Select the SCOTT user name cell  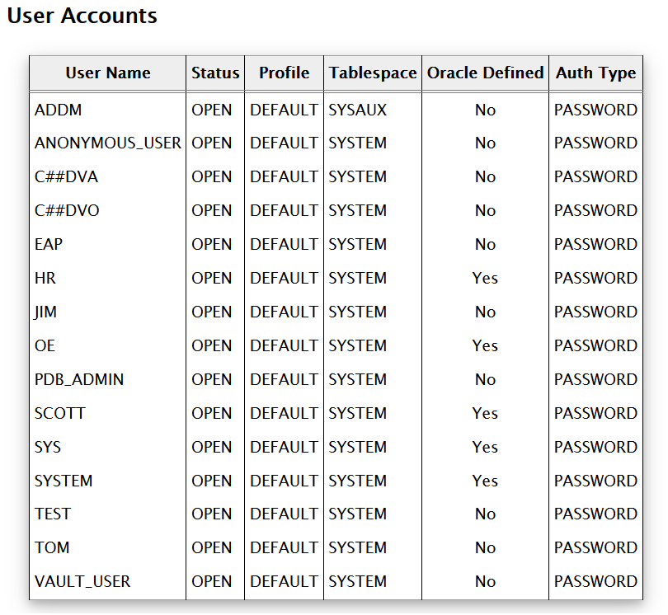coord(60,414)
